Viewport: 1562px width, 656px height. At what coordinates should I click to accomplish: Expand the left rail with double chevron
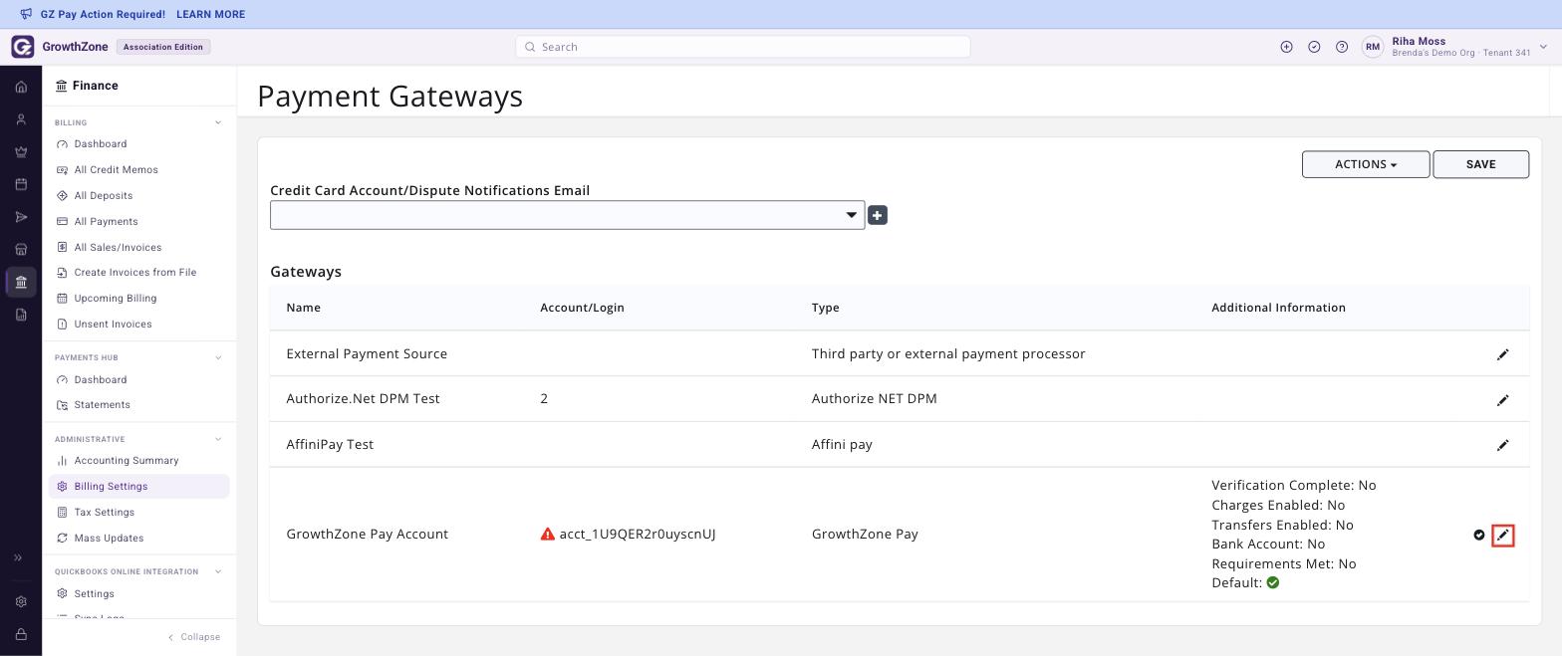(x=18, y=557)
